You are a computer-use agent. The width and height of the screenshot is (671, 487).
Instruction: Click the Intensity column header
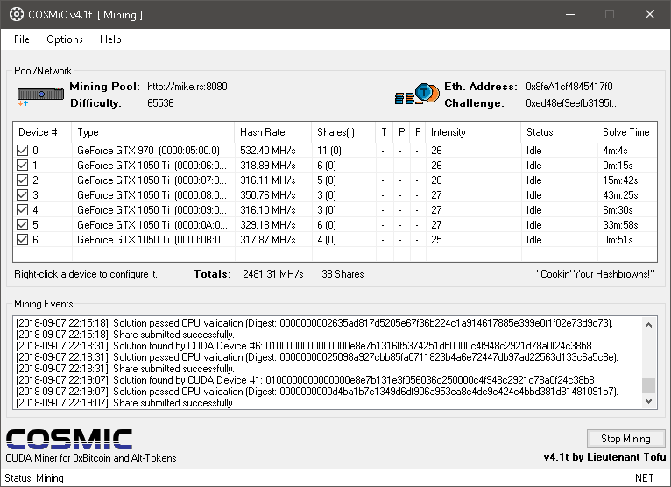point(473,132)
